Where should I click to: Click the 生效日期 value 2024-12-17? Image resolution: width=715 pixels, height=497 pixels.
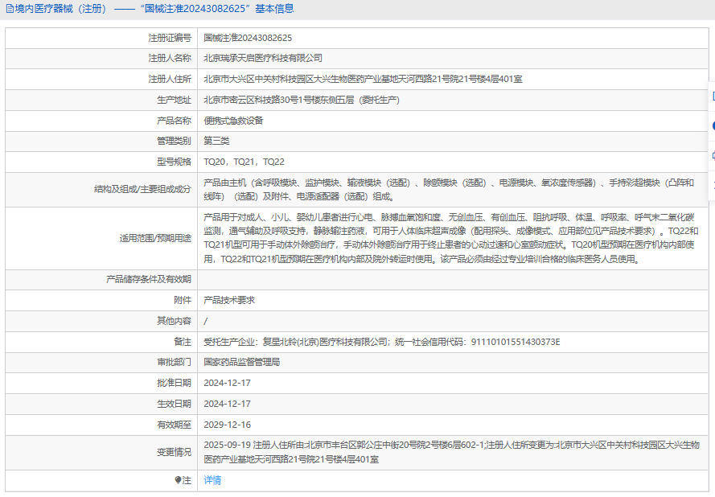click(x=227, y=404)
